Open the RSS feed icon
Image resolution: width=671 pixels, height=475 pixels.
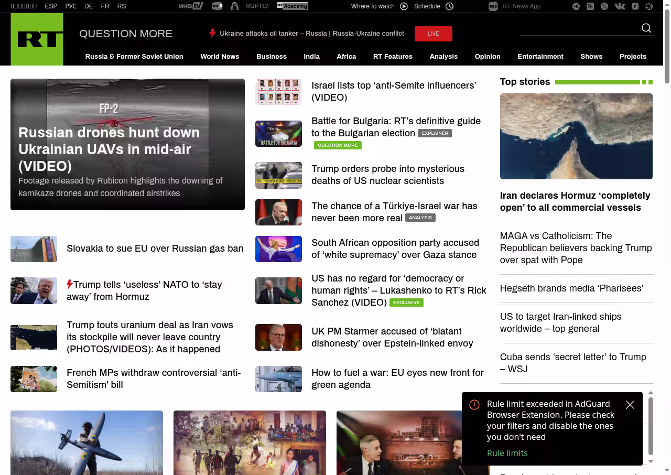click(590, 6)
